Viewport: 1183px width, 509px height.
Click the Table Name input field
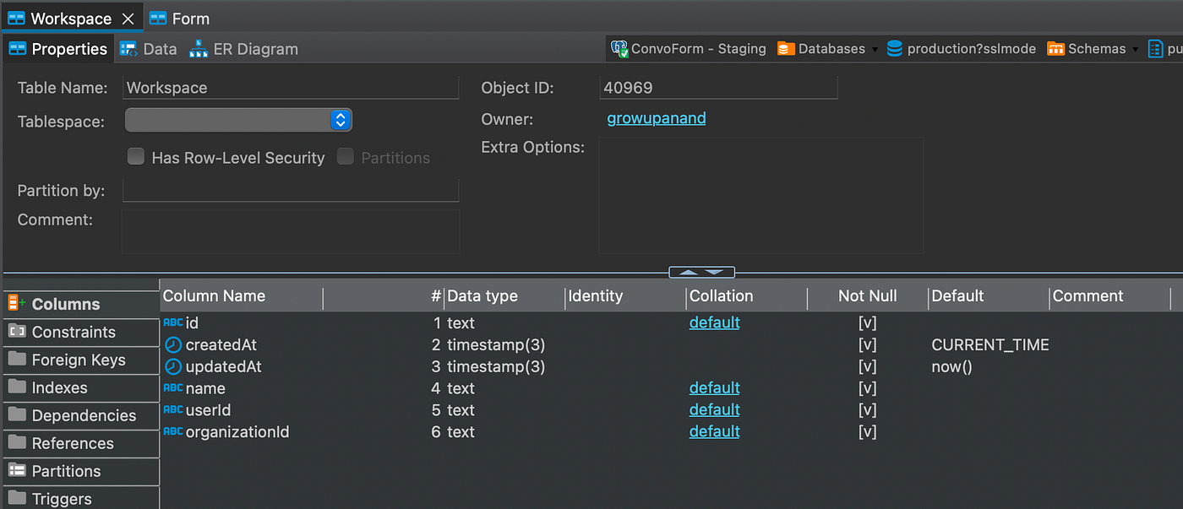pos(291,88)
